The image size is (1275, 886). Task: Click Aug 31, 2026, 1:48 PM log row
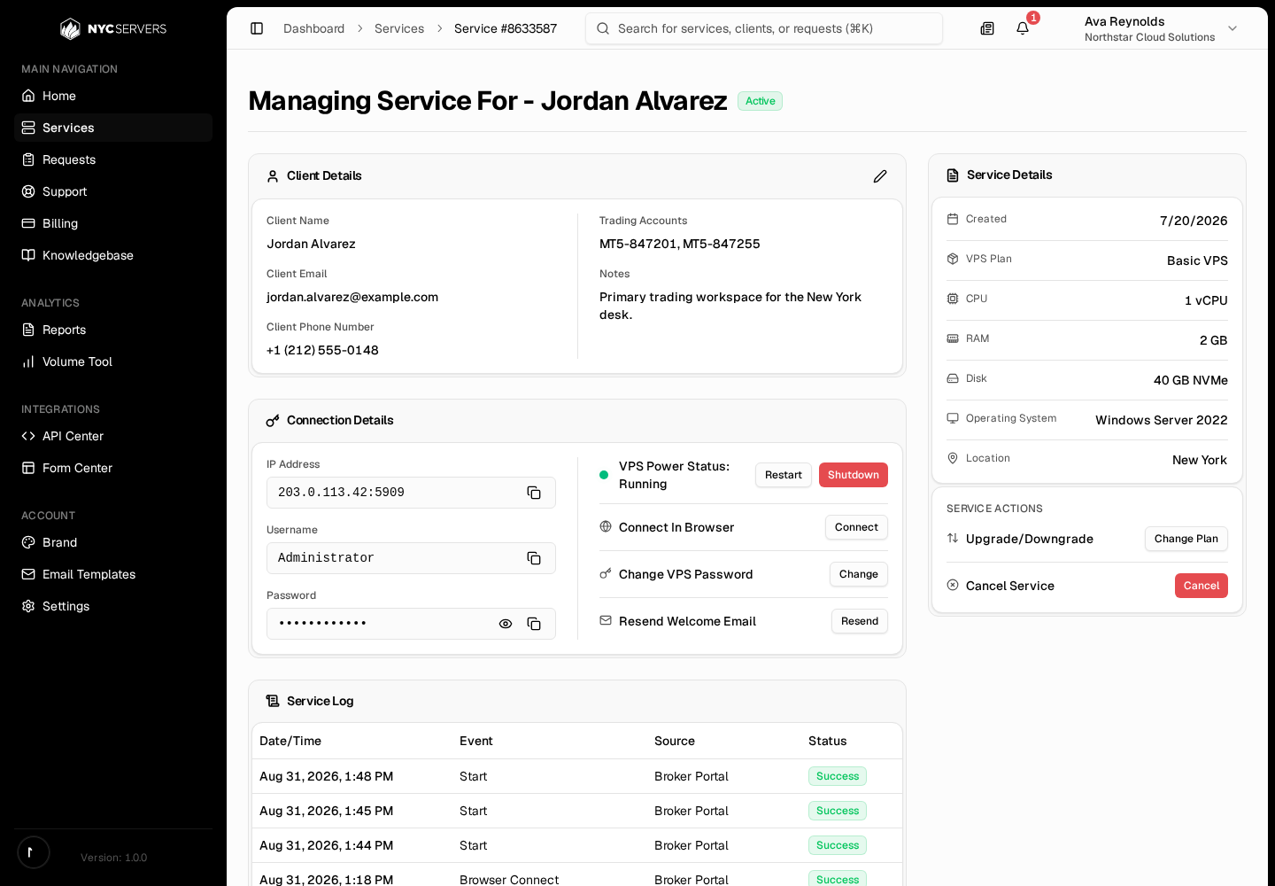[577, 776]
